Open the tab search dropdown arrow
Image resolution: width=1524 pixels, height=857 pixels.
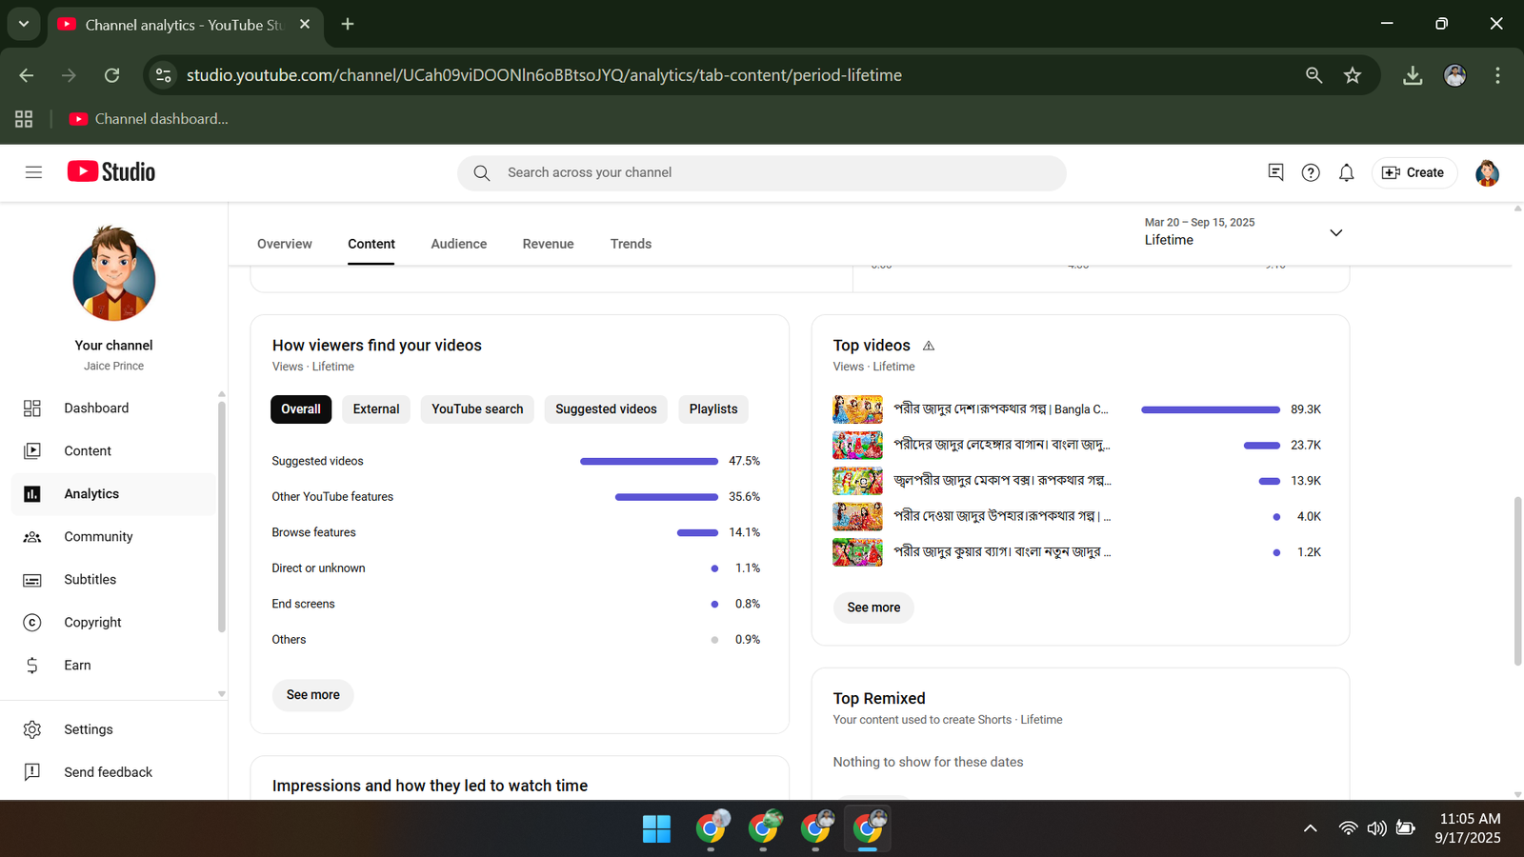click(x=24, y=25)
